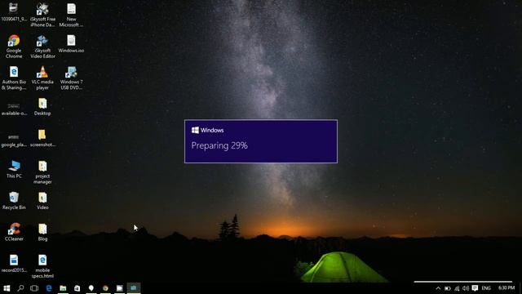Open the network tray icon
Screen dimensions: 522x294
tap(457, 288)
